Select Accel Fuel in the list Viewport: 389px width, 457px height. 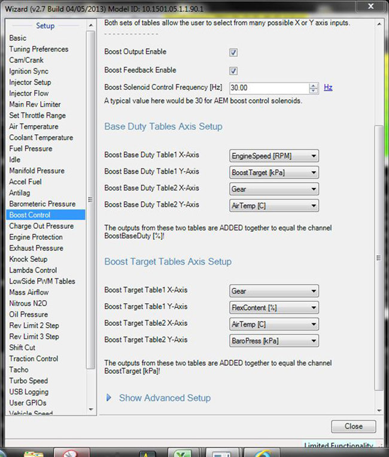coord(25,182)
